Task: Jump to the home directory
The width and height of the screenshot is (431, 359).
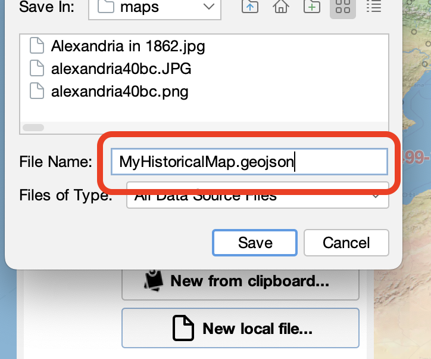Action: [281, 7]
